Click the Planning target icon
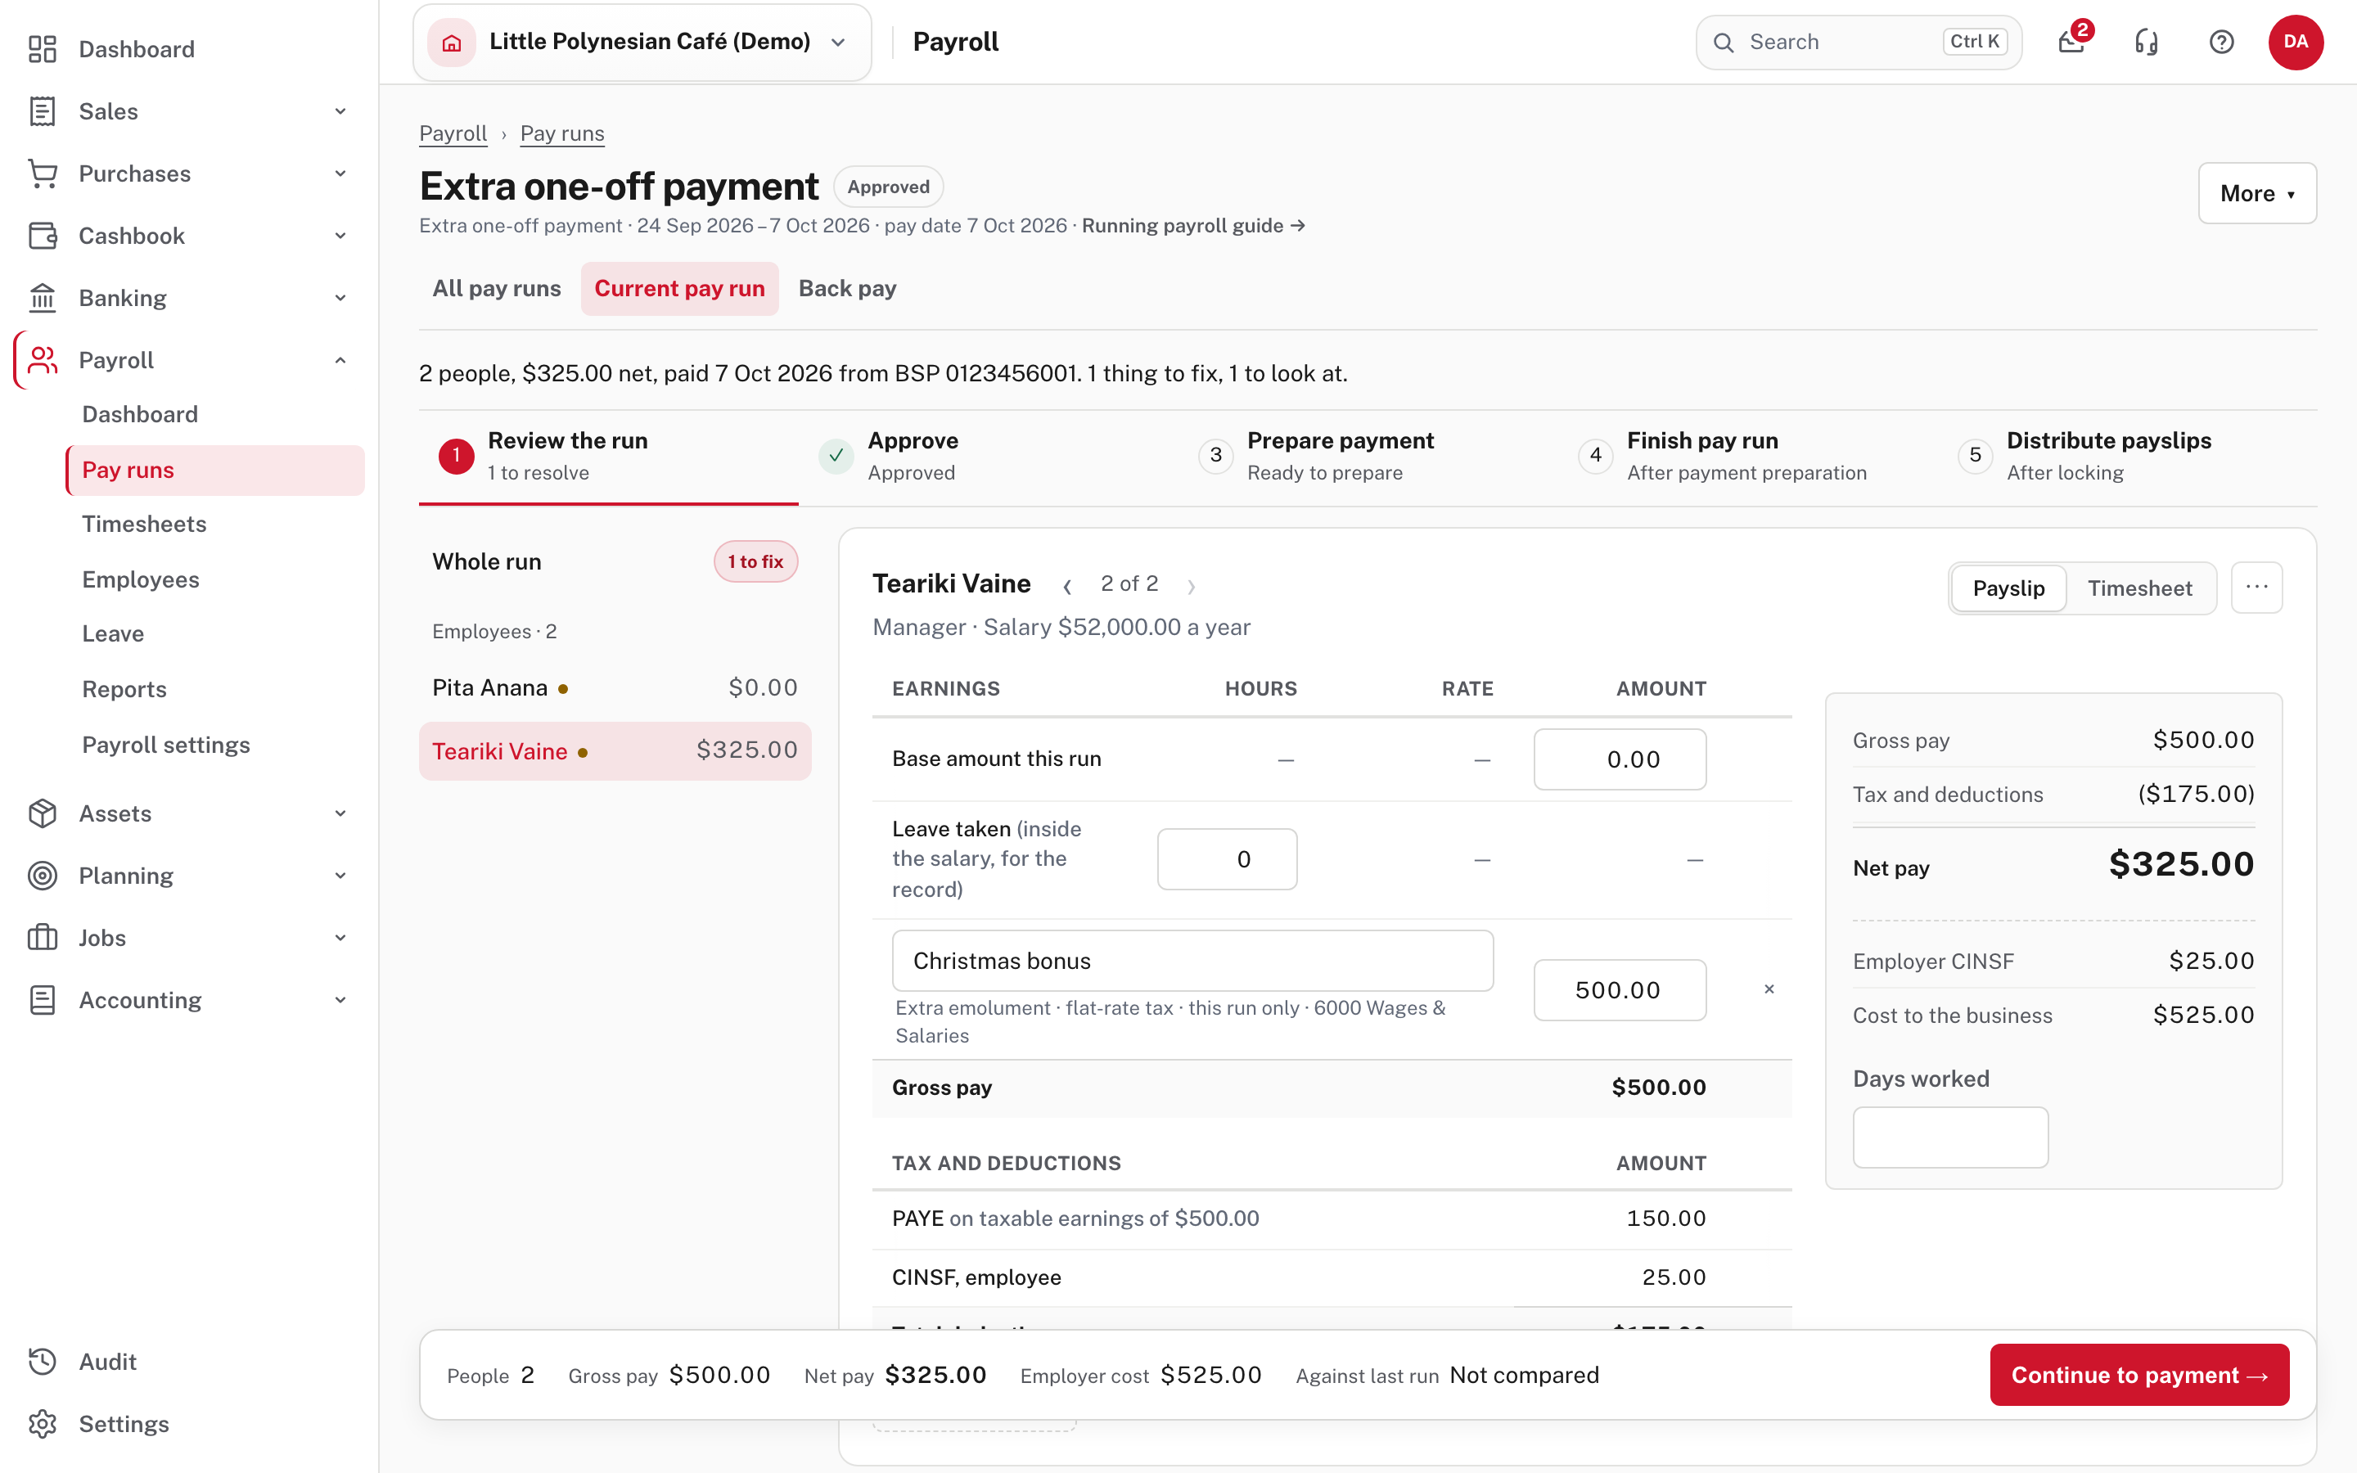The height and width of the screenshot is (1473, 2357). [42, 876]
